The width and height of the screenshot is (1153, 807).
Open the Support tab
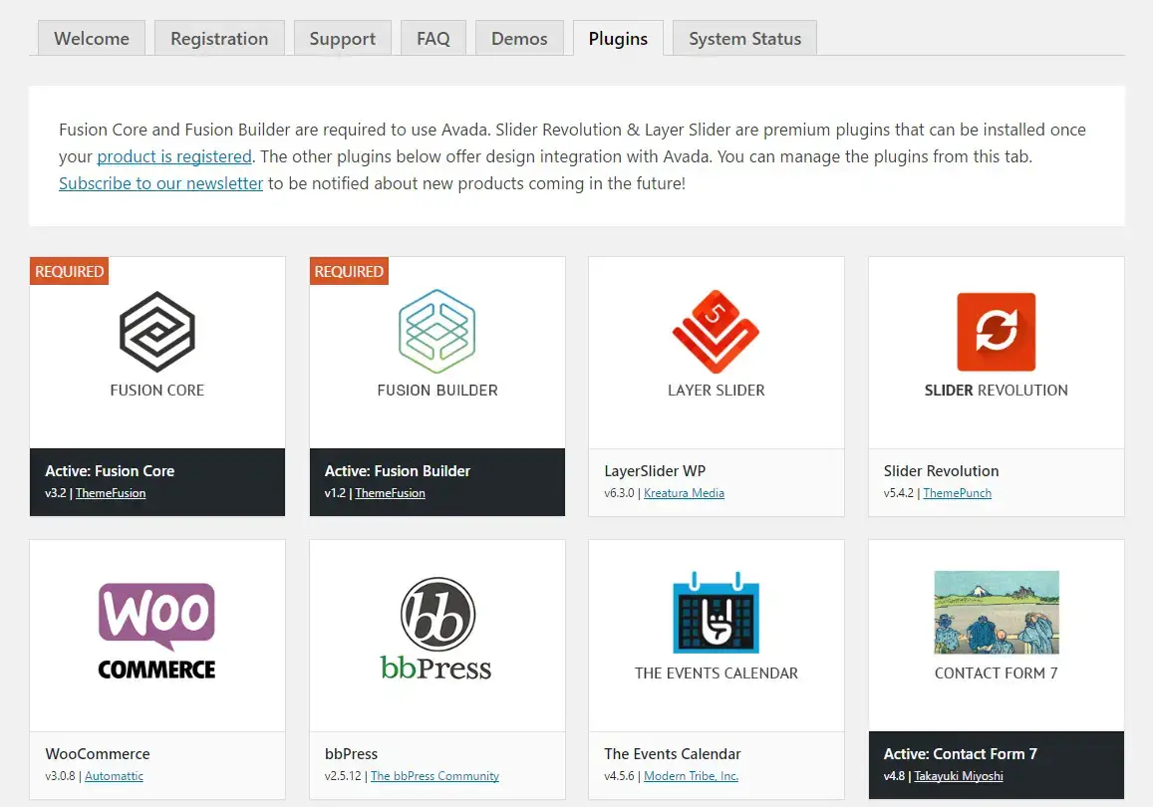[342, 38]
